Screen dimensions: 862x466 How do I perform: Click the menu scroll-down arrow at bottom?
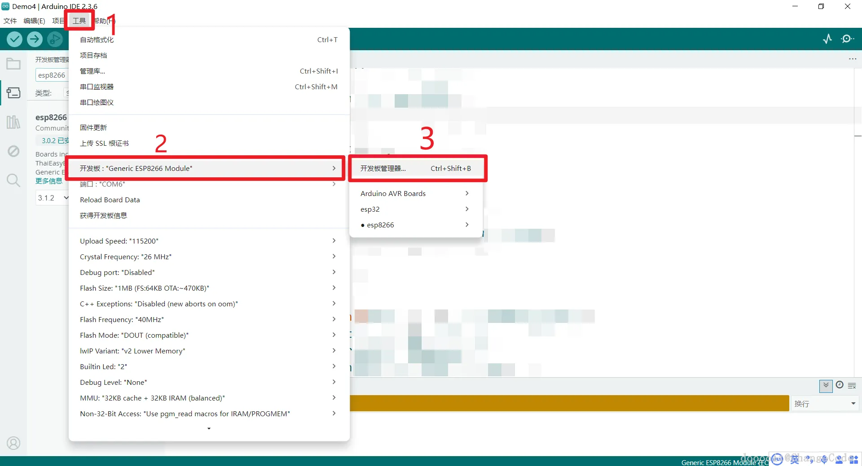click(209, 429)
